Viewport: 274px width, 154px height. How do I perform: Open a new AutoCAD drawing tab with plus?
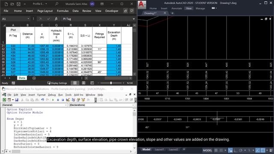pyautogui.click(x=172, y=13)
